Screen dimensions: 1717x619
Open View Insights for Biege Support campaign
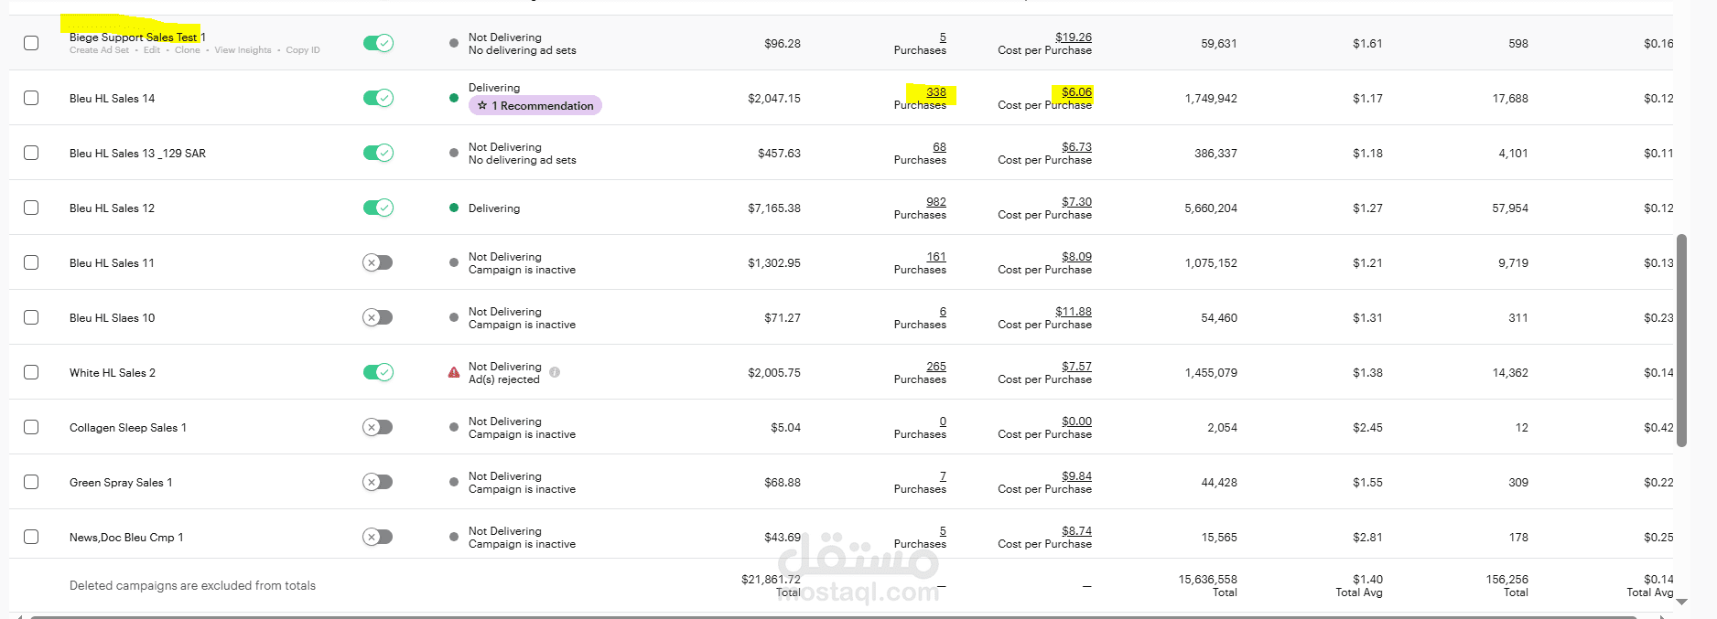[243, 50]
